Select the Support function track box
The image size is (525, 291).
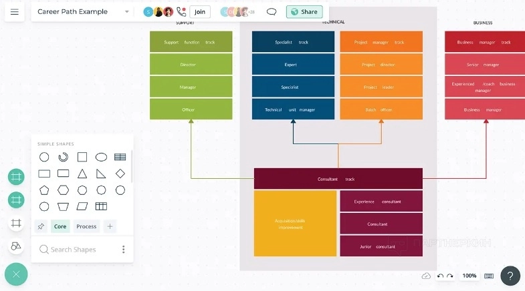click(x=191, y=42)
